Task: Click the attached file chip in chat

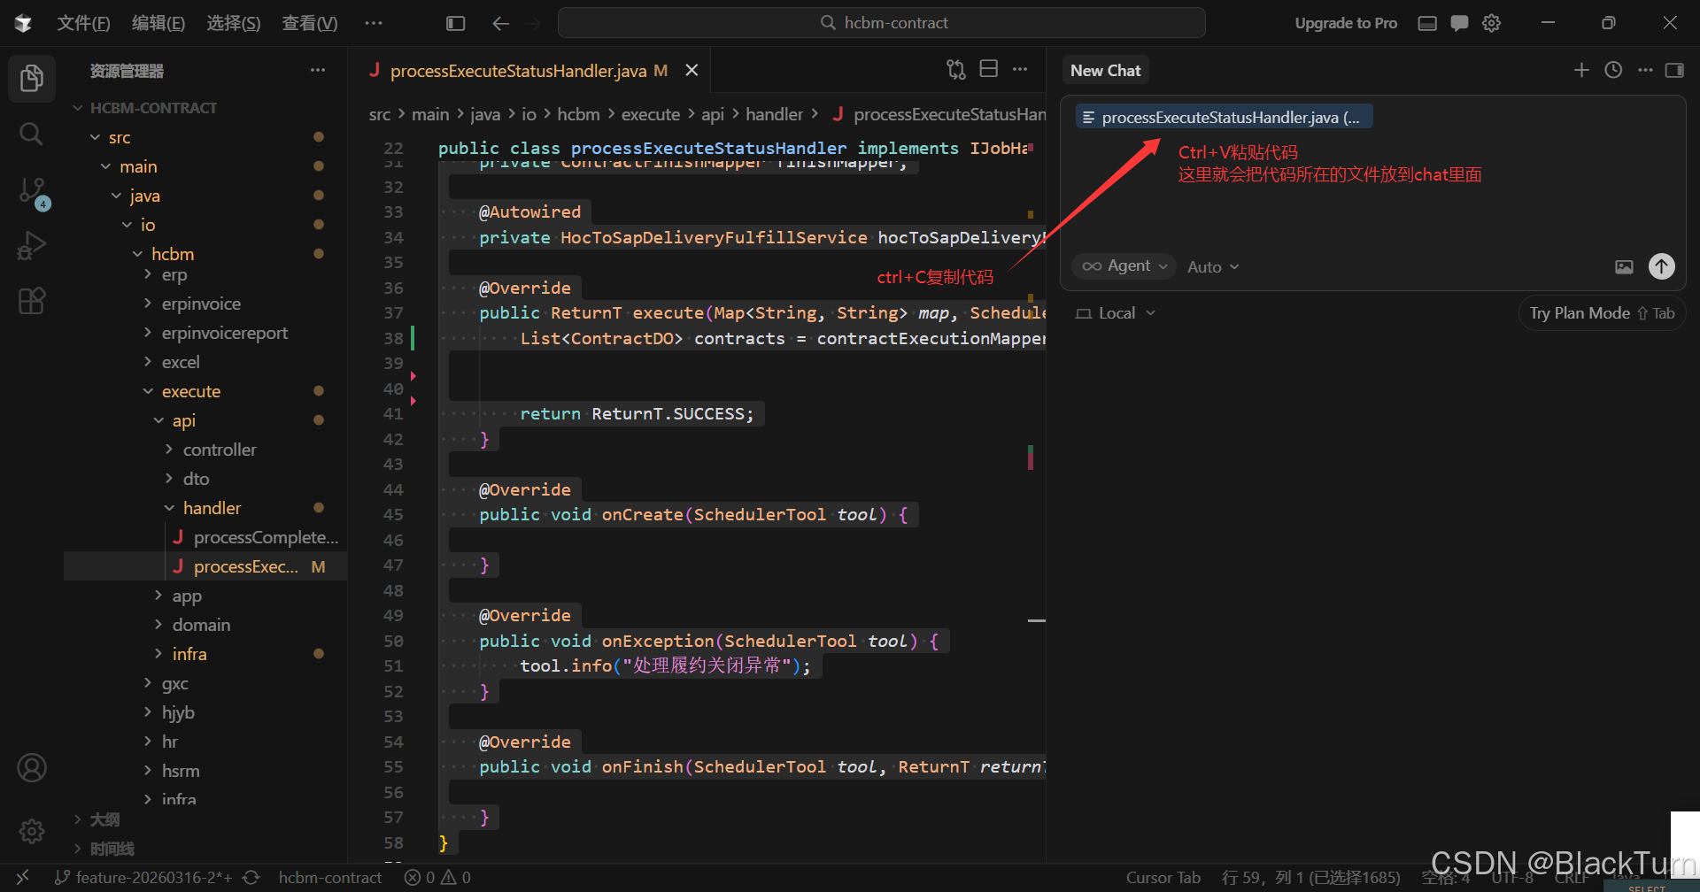Action: pyautogui.click(x=1224, y=117)
